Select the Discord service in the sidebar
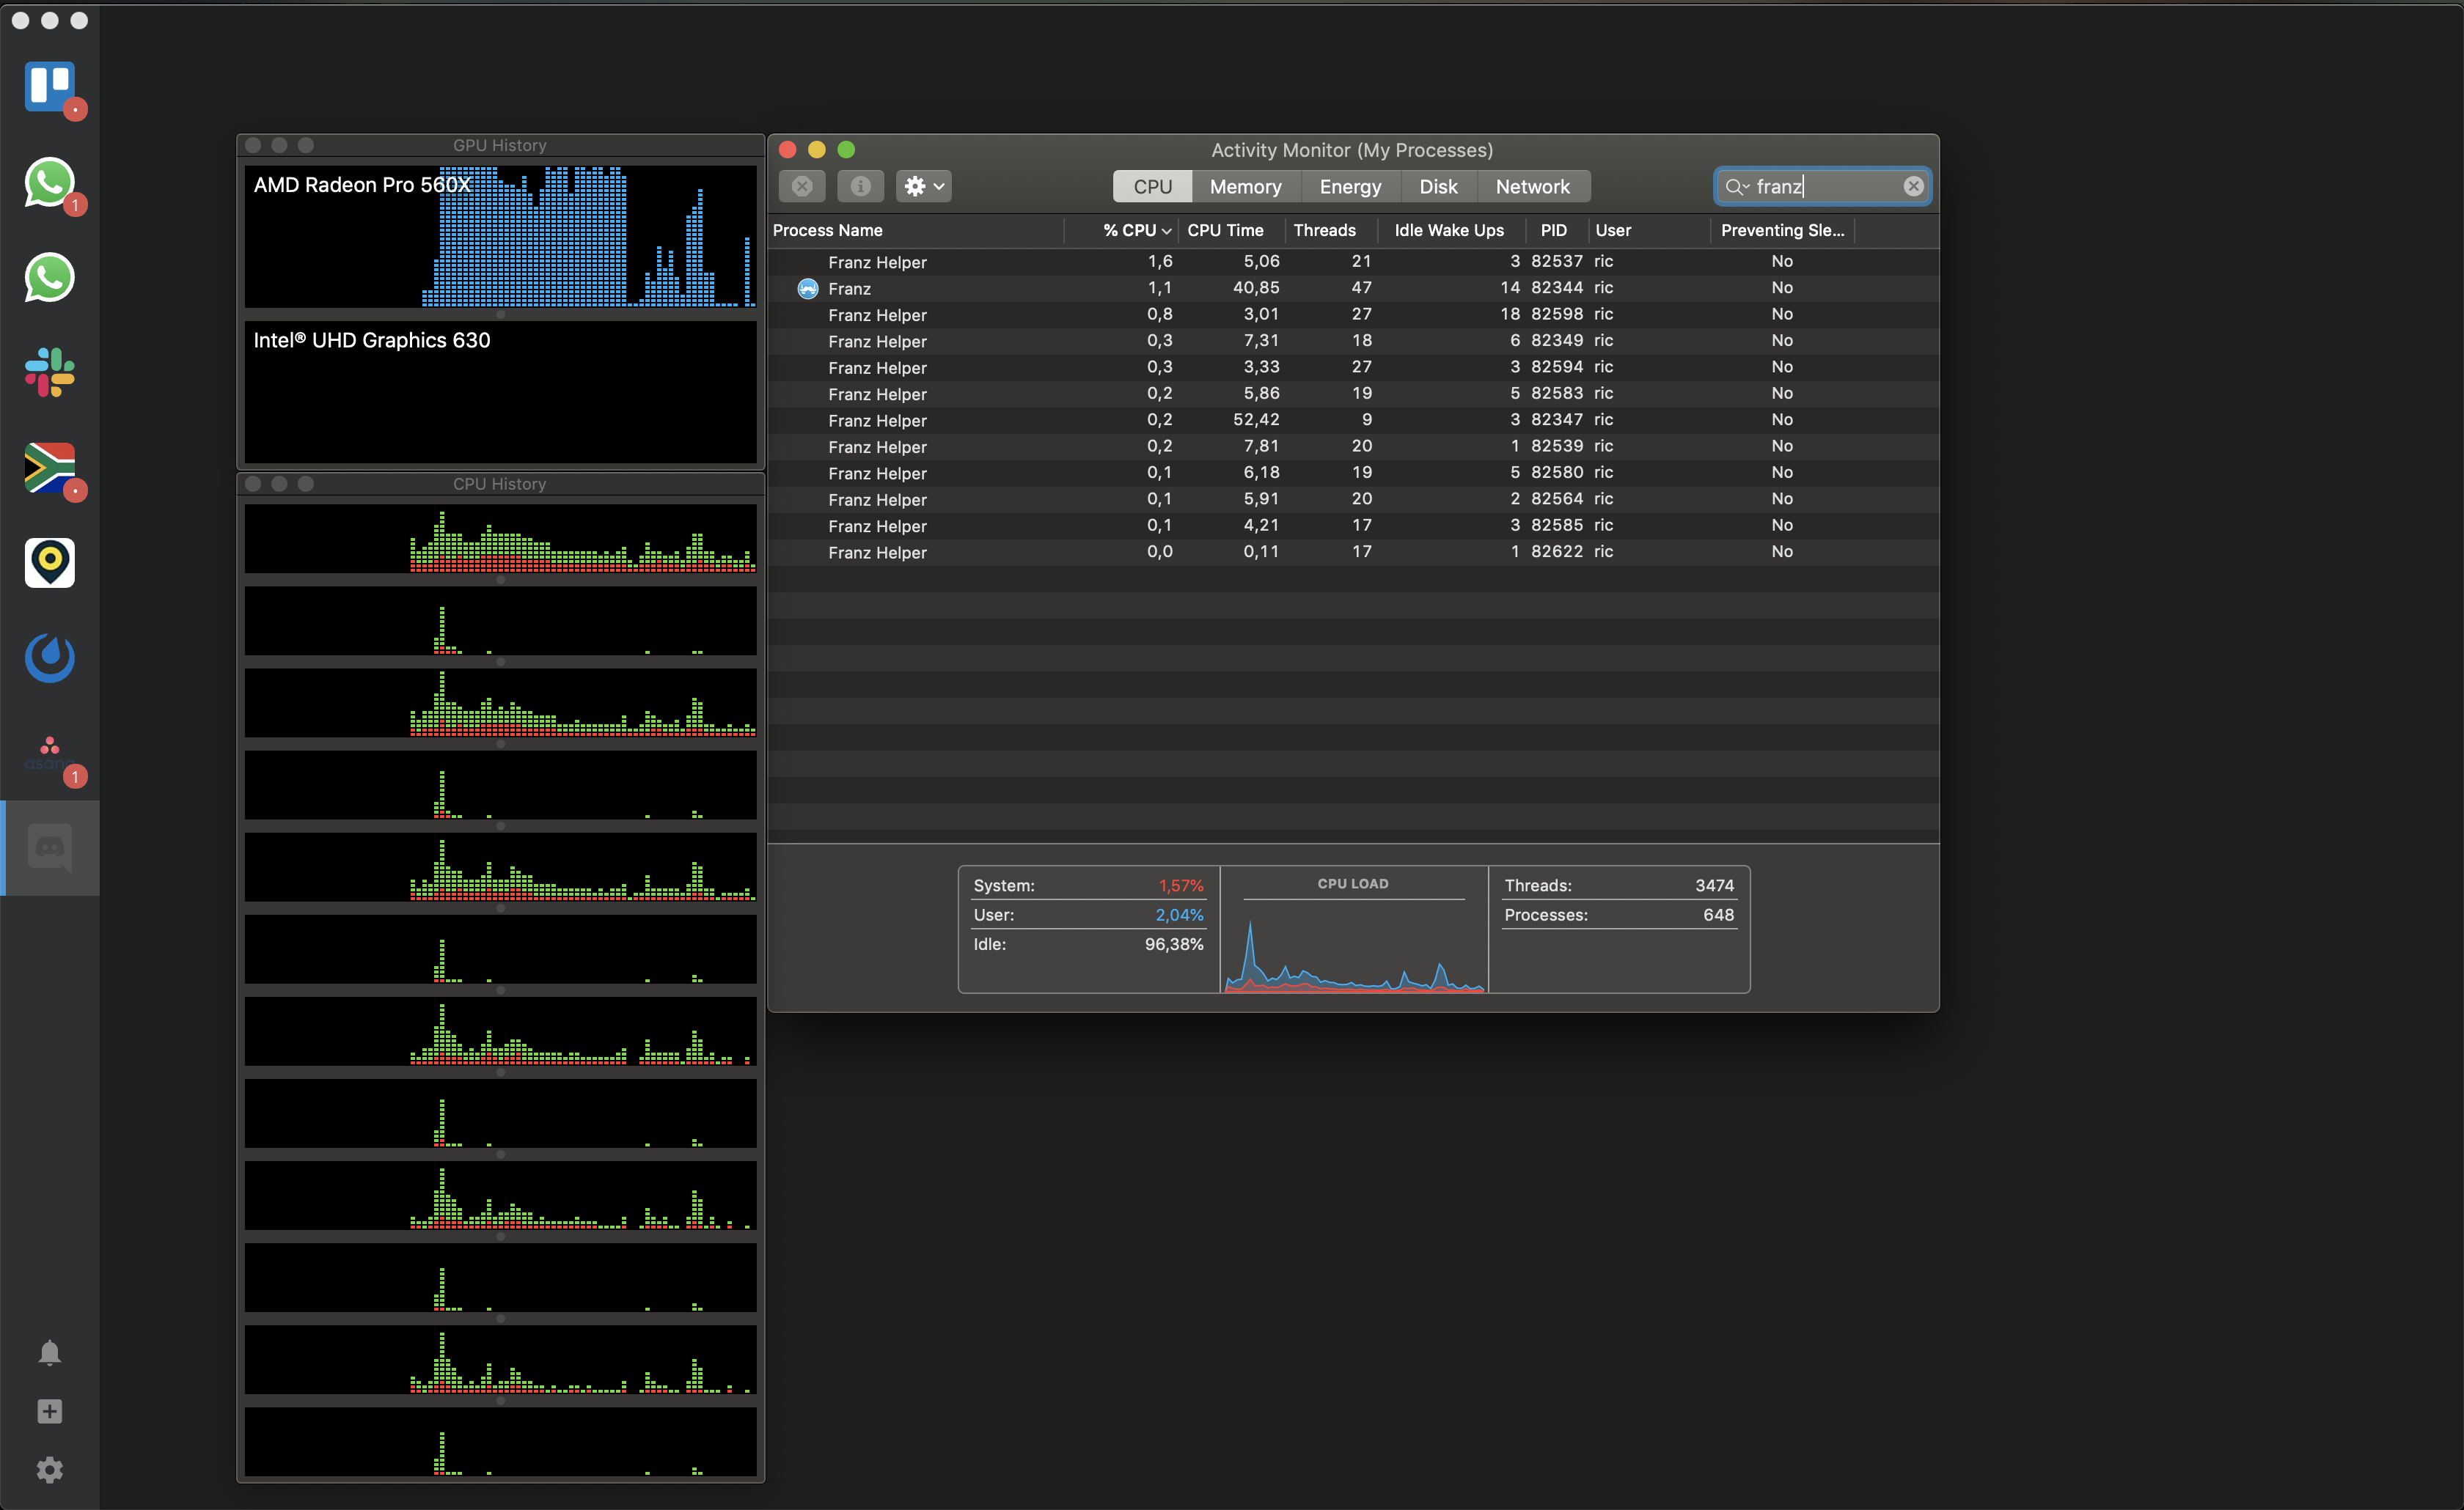This screenshot has width=2464, height=1510. click(x=49, y=848)
